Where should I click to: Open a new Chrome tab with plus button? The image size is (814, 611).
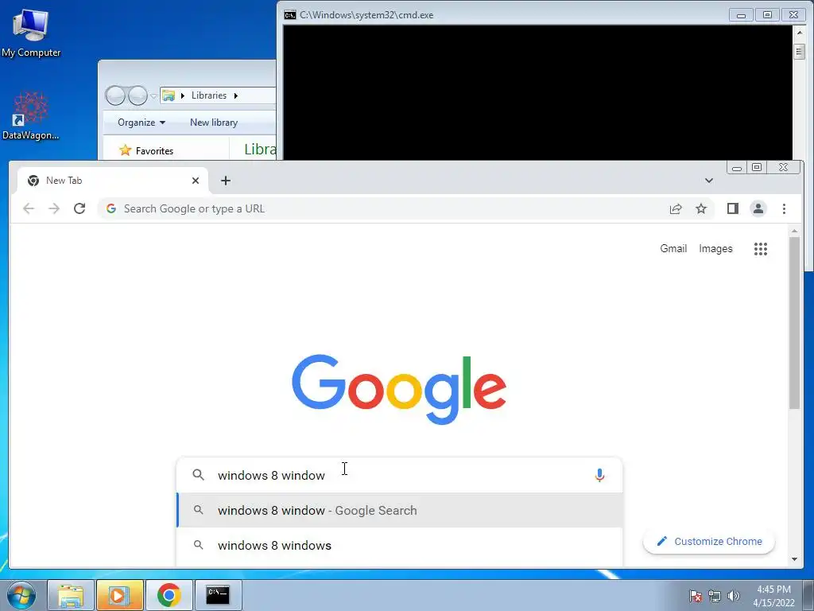point(225,181)
